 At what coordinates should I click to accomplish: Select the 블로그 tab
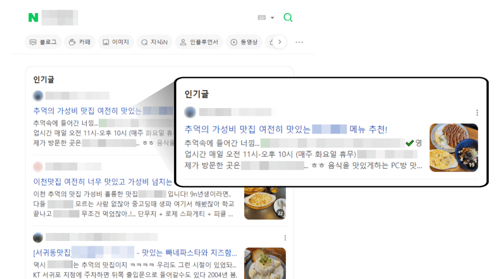click(43, 42)
